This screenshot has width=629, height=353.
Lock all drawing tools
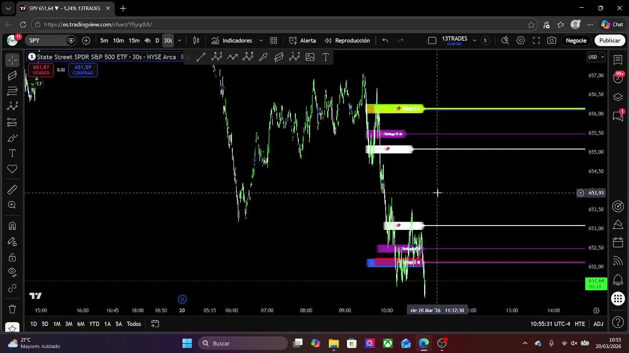(x=12, y=257)
